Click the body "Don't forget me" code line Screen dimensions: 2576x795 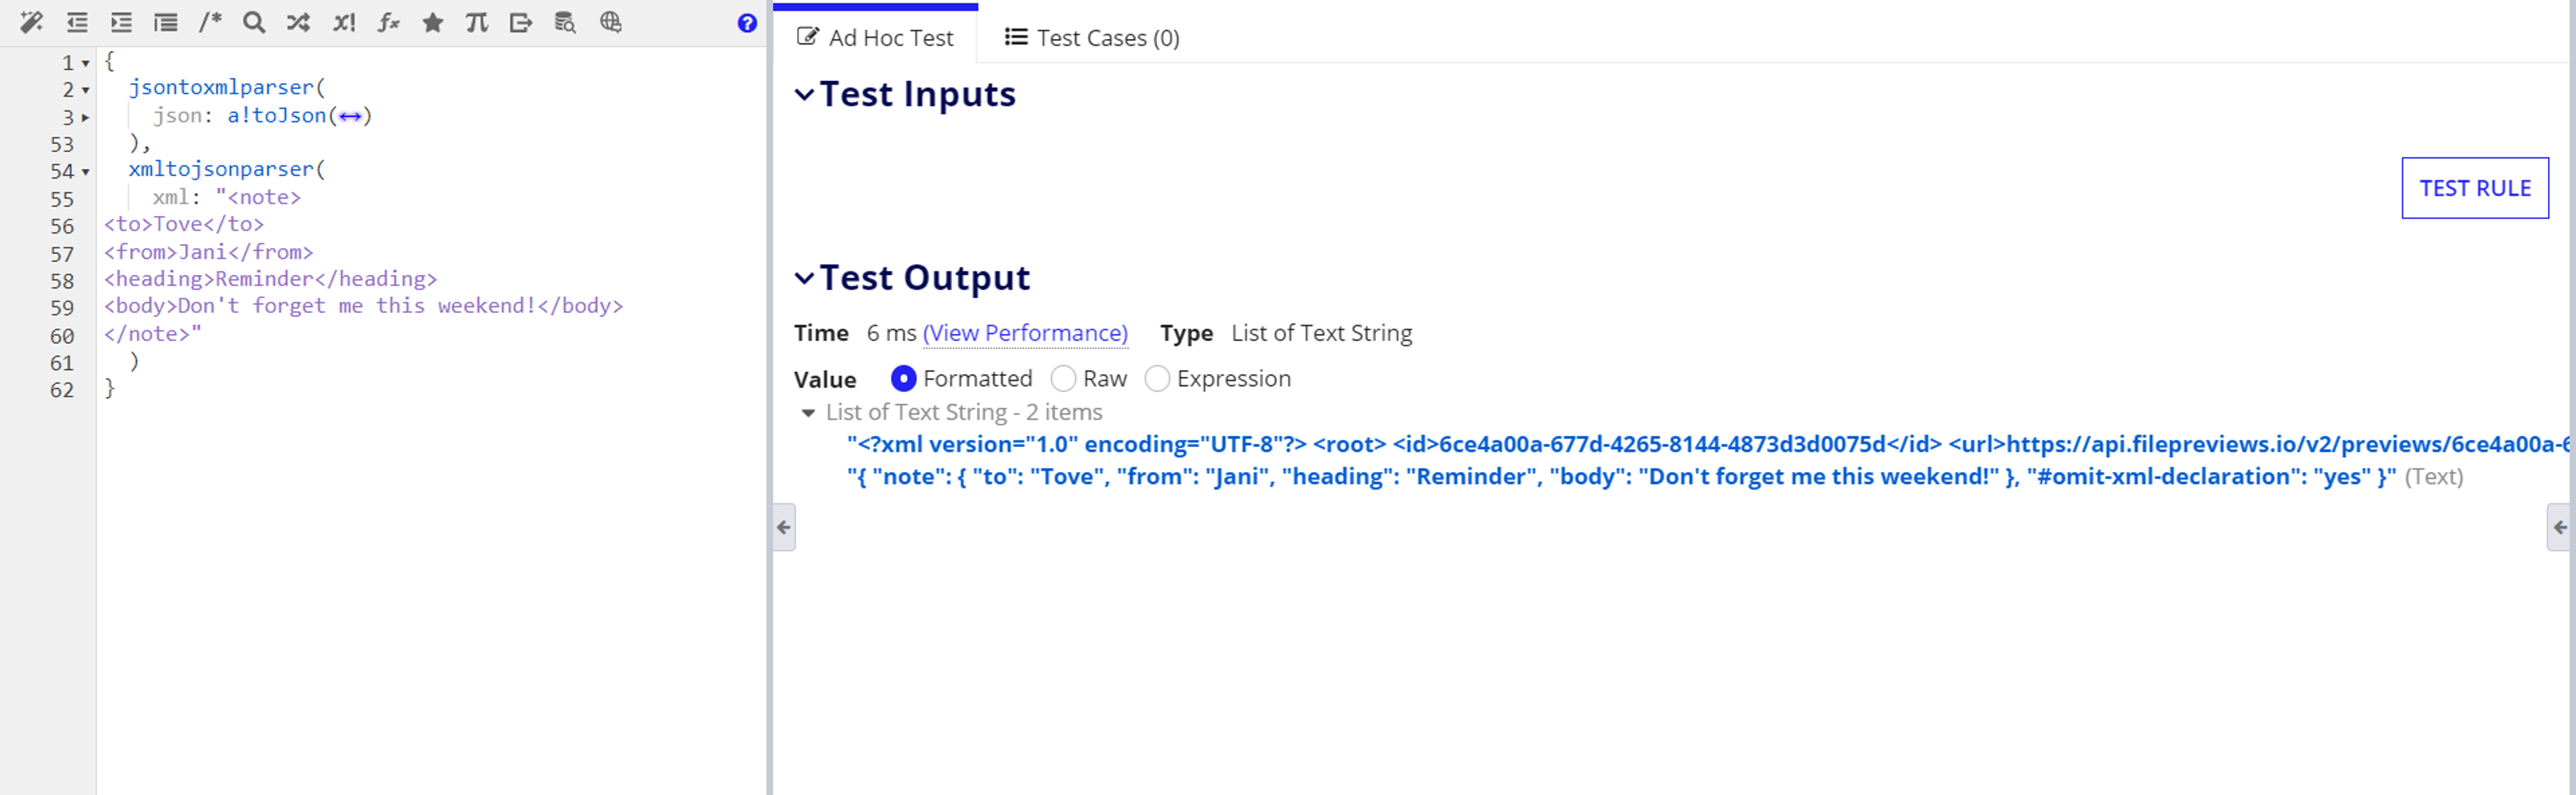click(x=364, y=306)
